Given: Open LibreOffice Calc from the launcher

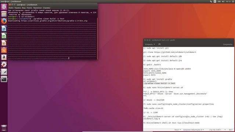Looking at the screenshot, I should tap(4, 36).
